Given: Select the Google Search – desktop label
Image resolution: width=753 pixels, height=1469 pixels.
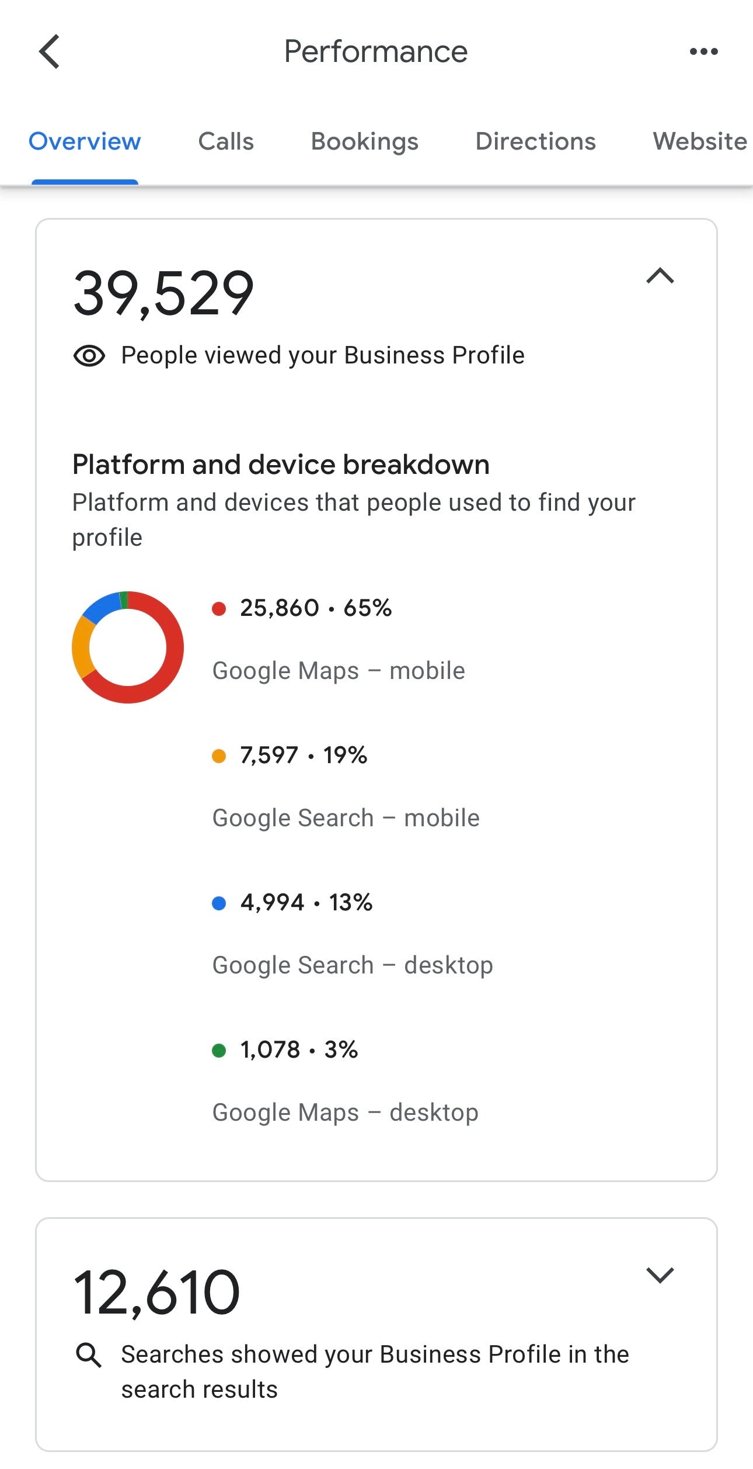Looking at the screenshot, I should pos(353,965).
